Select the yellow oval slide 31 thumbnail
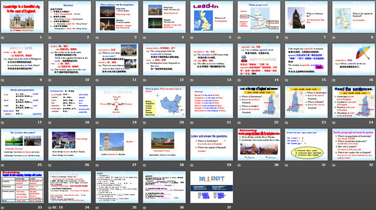 [x=306, y=145]
